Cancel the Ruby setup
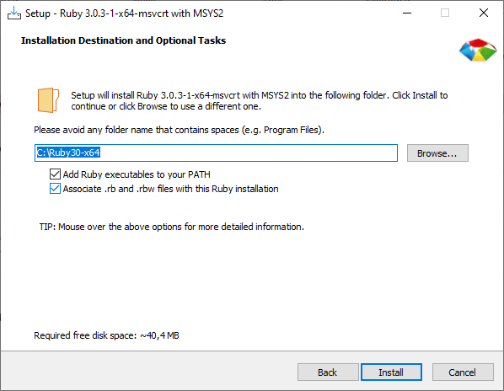504x391 pixels. 463,372
